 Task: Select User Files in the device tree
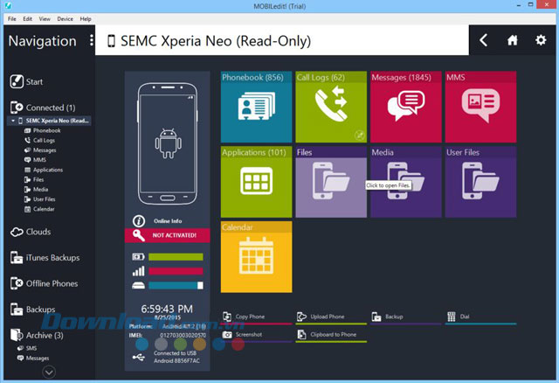[40, 199]
